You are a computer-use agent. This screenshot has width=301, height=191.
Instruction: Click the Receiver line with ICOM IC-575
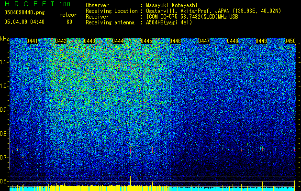pyautogui.click(x=162, y=17)
